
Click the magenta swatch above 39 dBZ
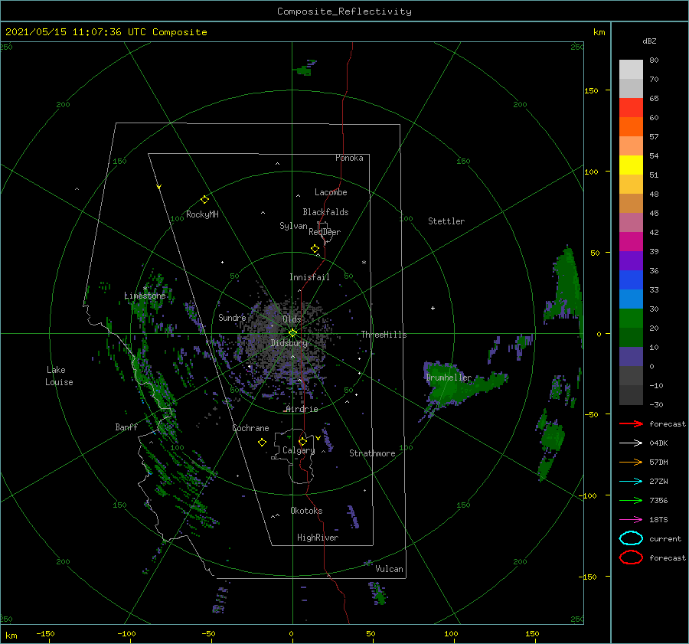click(x=631, y=241)
